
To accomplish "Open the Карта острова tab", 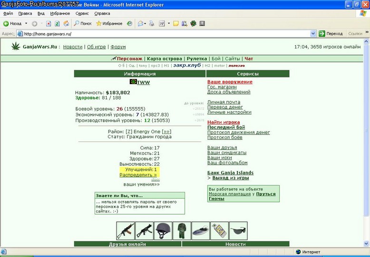I will click(x=164, y=59).
